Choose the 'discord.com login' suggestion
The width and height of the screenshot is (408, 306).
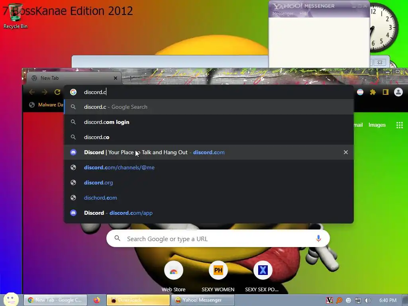(209, 122)
